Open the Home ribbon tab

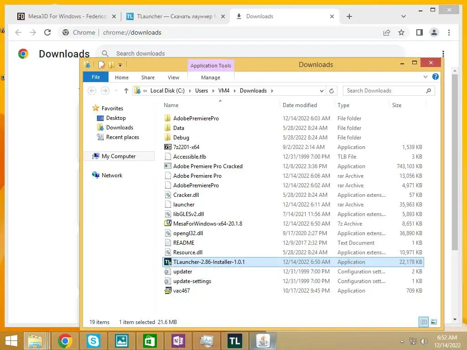(x=121, y=77)
